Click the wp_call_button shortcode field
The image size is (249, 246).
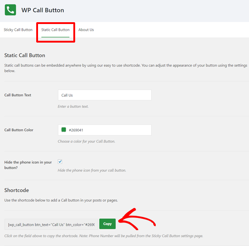click(x=51, y=224)
